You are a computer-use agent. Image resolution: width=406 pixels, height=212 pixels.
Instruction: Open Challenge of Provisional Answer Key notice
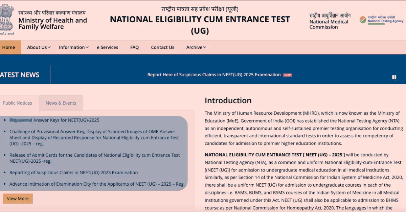[94, 138]
